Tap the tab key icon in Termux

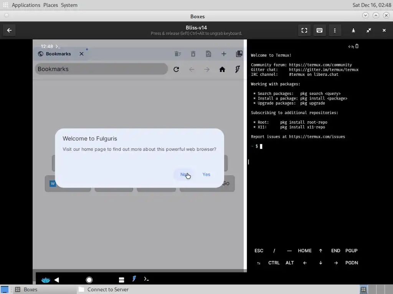259,263
